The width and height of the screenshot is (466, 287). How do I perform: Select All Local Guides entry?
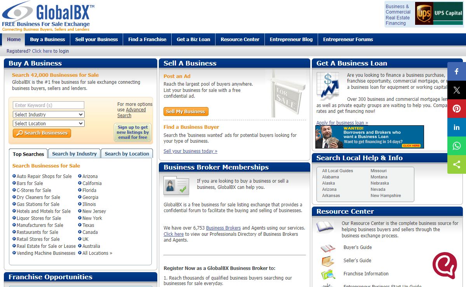[x=337, y=171]
